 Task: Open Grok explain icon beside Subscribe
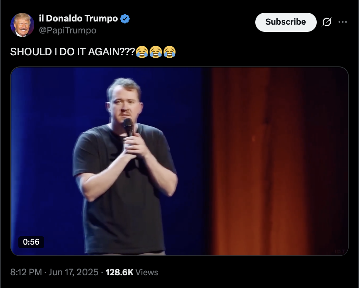click(327, 22)
